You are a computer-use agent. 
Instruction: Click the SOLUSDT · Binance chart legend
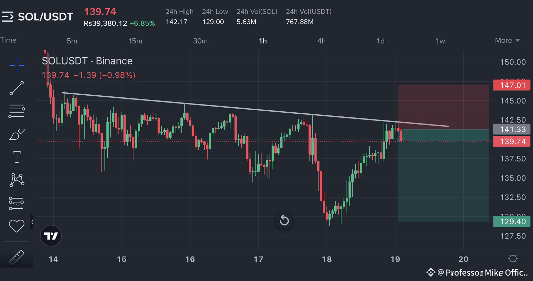(87, 61)
